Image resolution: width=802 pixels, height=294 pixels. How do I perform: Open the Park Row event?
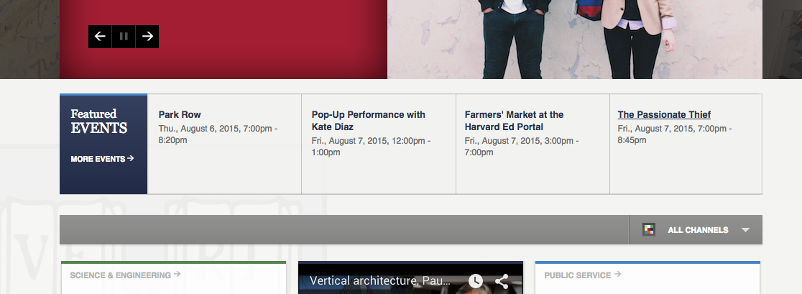click(x=180, y=114)
